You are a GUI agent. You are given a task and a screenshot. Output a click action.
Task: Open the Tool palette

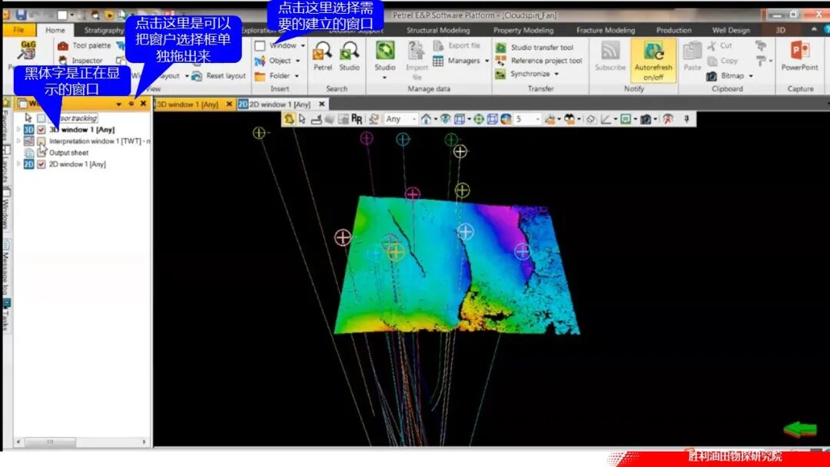(x=85, y=45)
